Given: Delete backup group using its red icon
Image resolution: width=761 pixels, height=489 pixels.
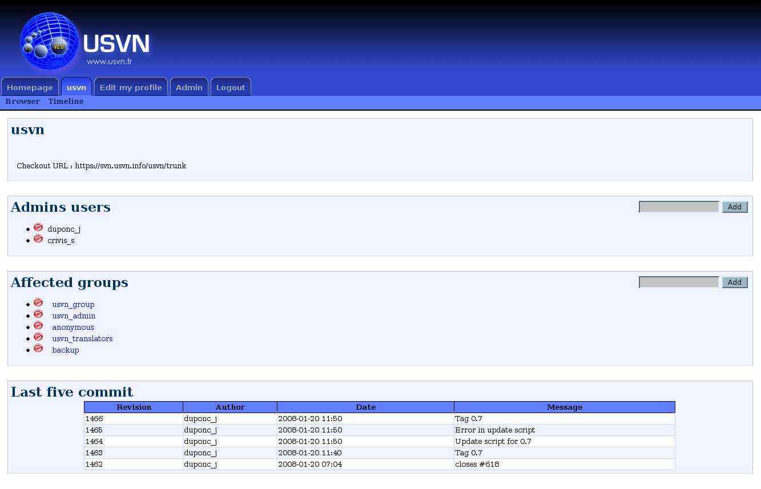Looking at the screenshot, I should pyautogui.click(x=38, y=349).
